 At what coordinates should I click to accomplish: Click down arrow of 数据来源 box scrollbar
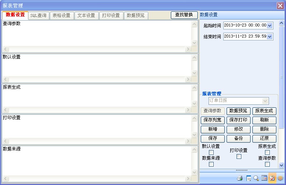pos(194,172)
